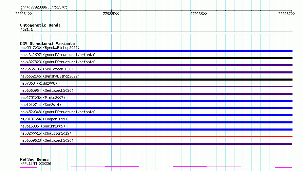The height and width of the screenshot is (171, 302).
Task: Click variant label nsv1010714 (Coe2014)
Action: (x=41, y=105)
